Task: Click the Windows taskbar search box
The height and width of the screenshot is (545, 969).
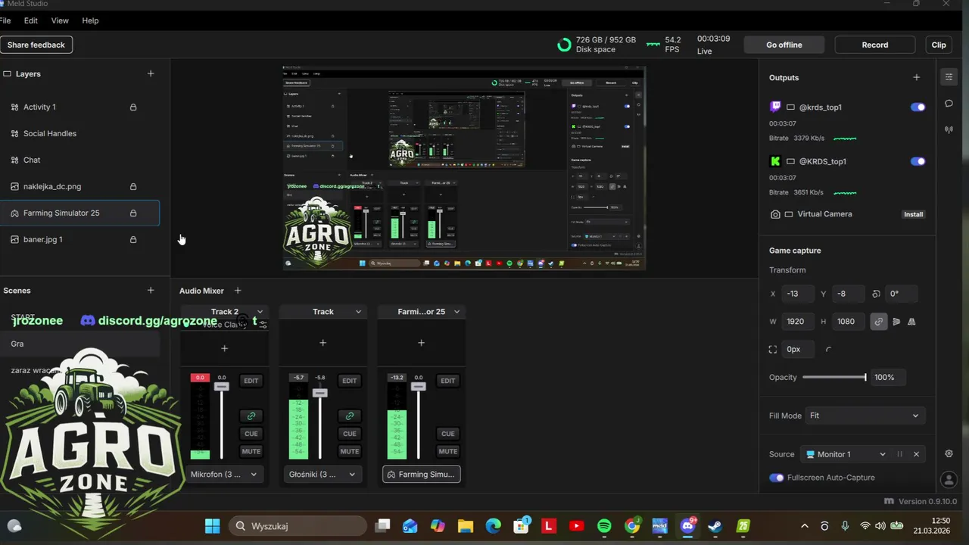Action: coord(298,526)
